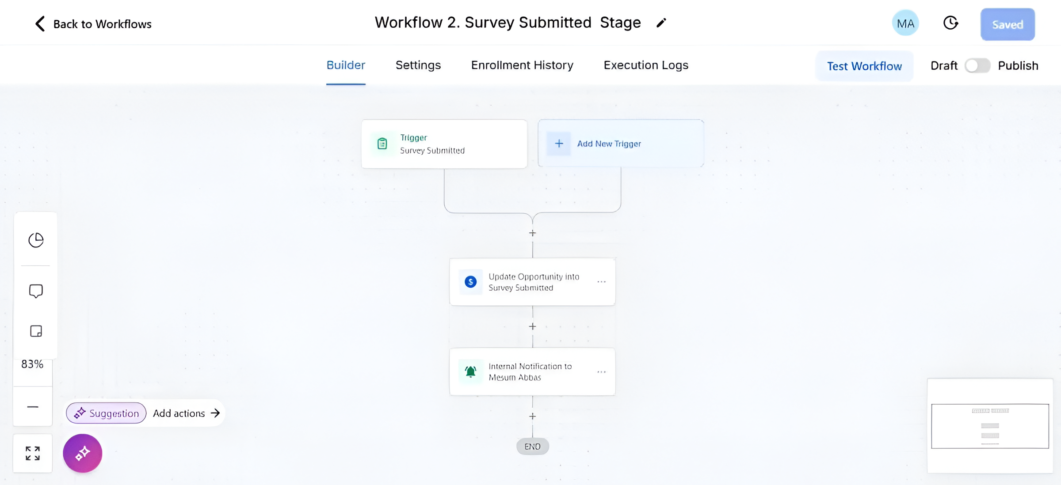Click the minimap preview thumbnail

(990, 426)
